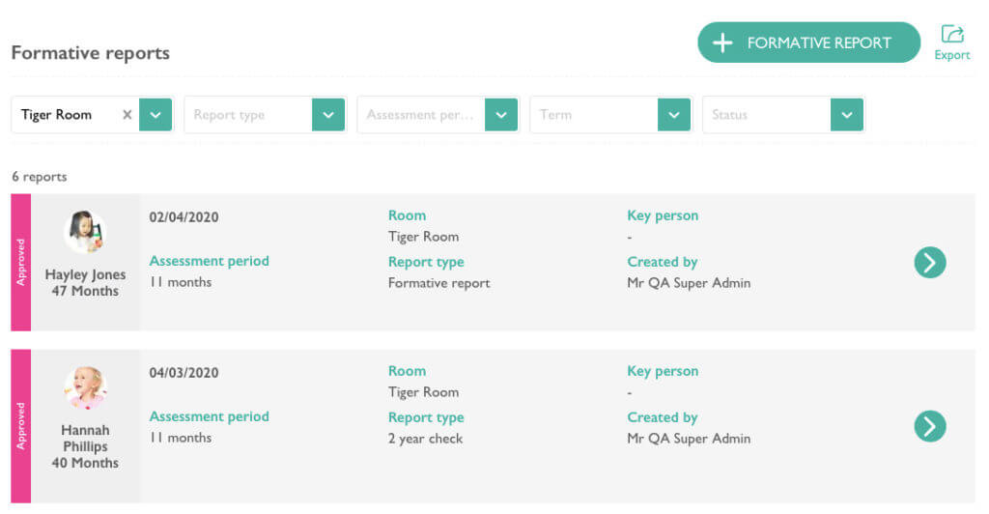Viewport: 989px width, 514px height.
Task: Click Approved status strip for Hayley Jones
Action: click(20, 262)
